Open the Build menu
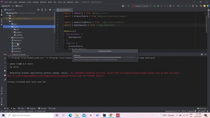This screenshot has height=118, width=210. (x=50, y=2)
